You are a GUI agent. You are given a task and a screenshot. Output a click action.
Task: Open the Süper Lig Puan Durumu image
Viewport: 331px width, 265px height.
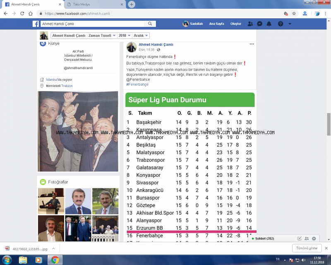coord(190,167)
